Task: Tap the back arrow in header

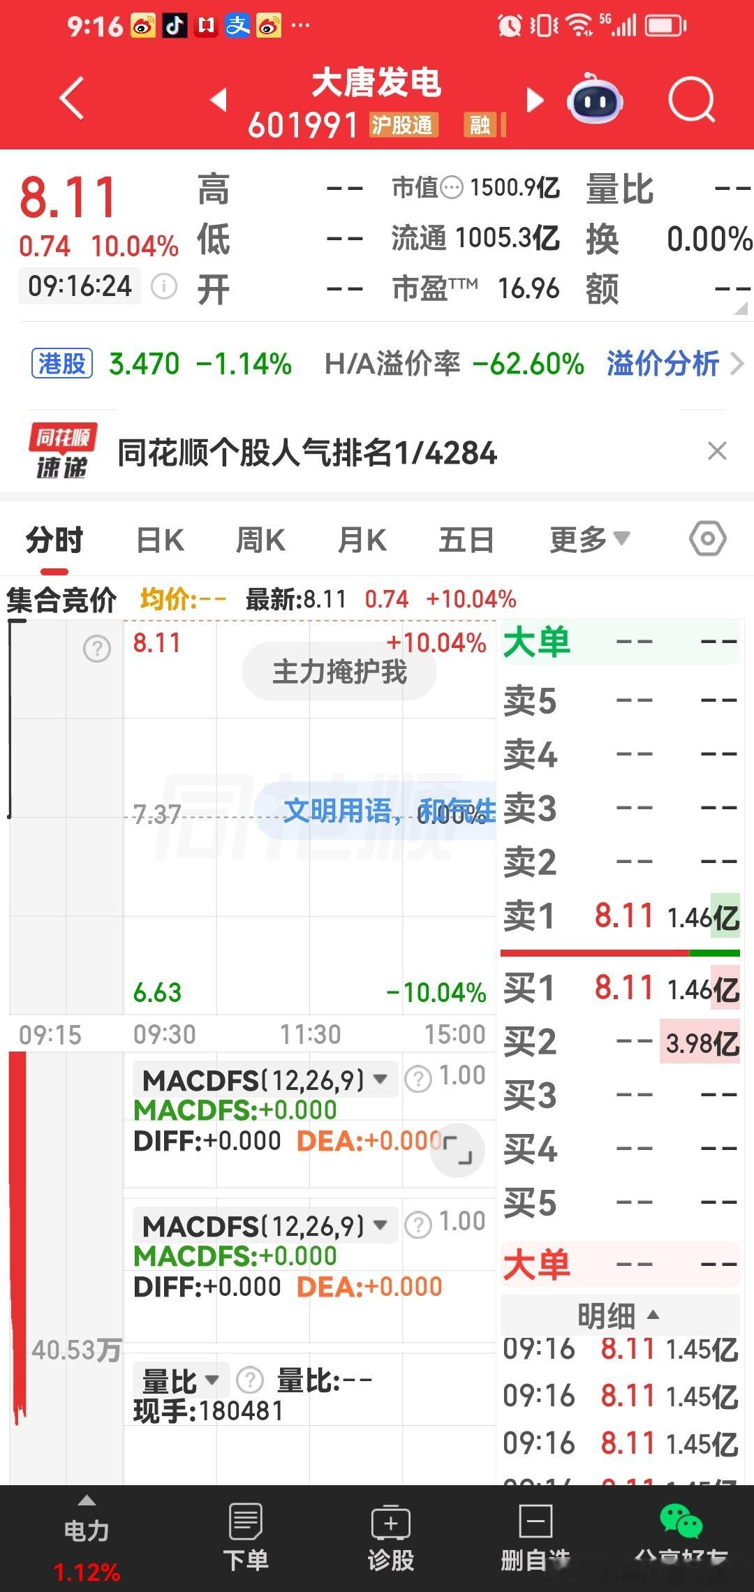Action: coord(72,98)
